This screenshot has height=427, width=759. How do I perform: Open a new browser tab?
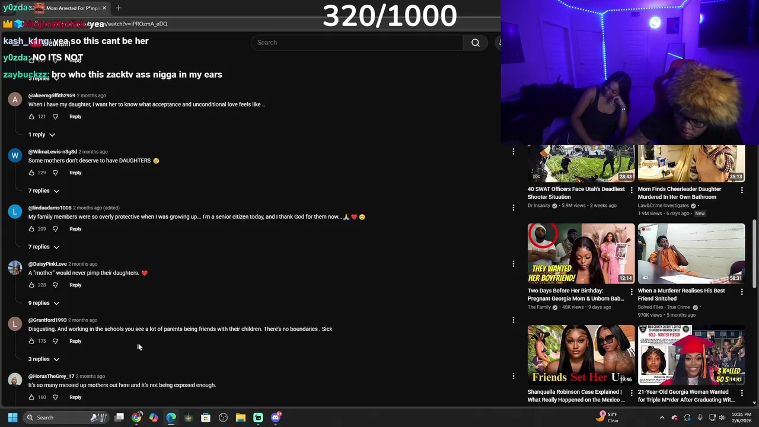118,8
